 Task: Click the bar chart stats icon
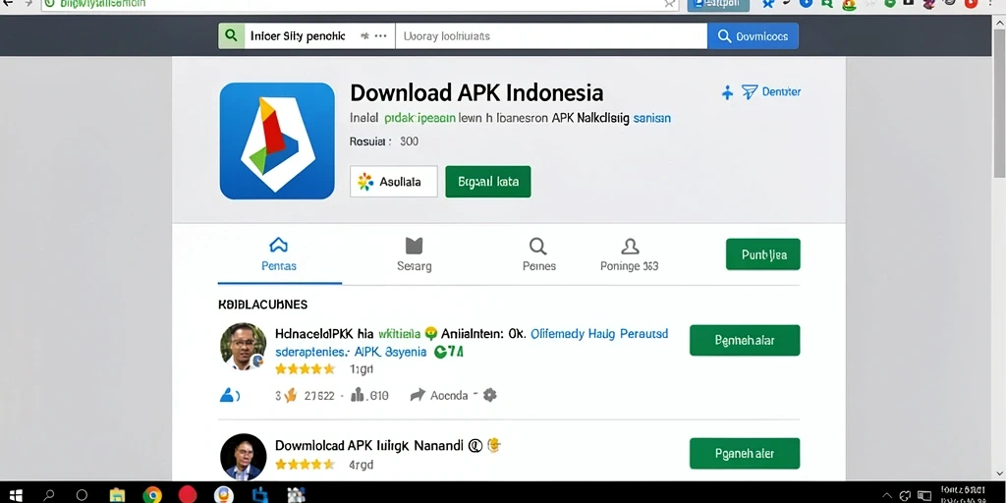click(358, 395)
